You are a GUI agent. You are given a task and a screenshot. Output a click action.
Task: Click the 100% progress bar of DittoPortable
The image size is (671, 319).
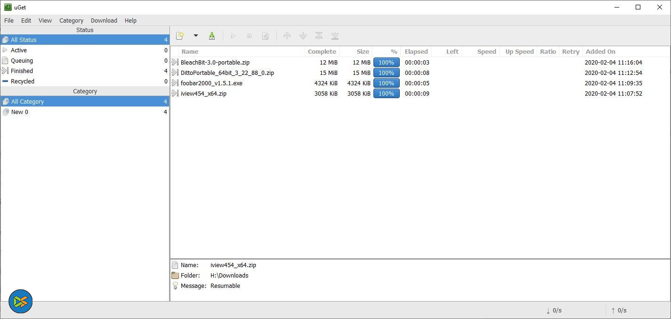pos(387,73)
